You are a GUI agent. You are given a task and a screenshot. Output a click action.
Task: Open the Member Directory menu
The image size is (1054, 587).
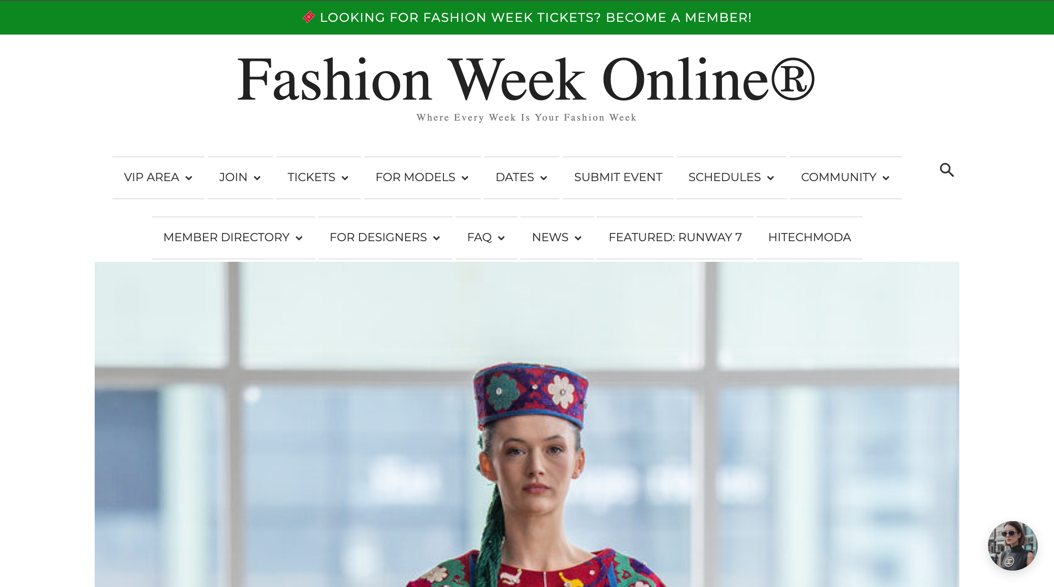(x=233, y=238)
